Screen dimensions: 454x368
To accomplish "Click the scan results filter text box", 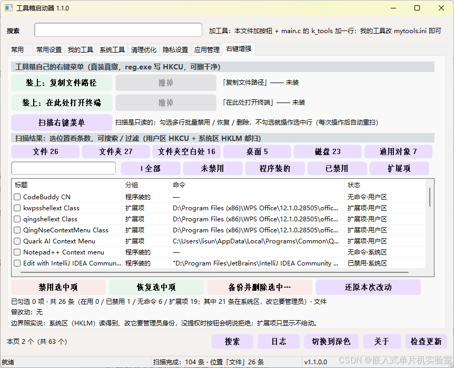I will (64, 168).
